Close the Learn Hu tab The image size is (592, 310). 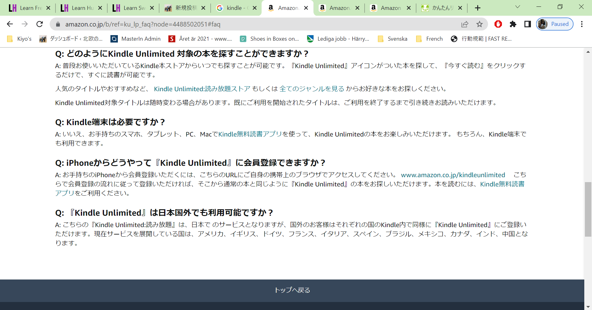(100, 8)
